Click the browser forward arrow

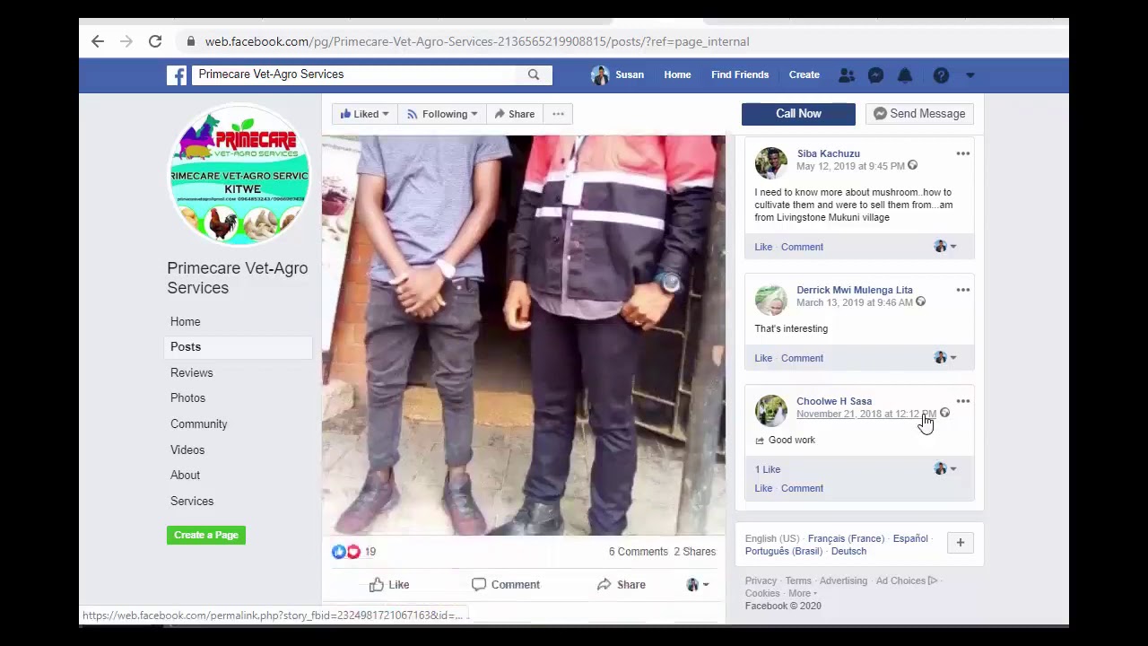126,41
